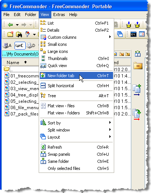The height and width of the screenshot is (193, 151).
Task: Click the parent folder '..' row
Action: tap(21, 69)
